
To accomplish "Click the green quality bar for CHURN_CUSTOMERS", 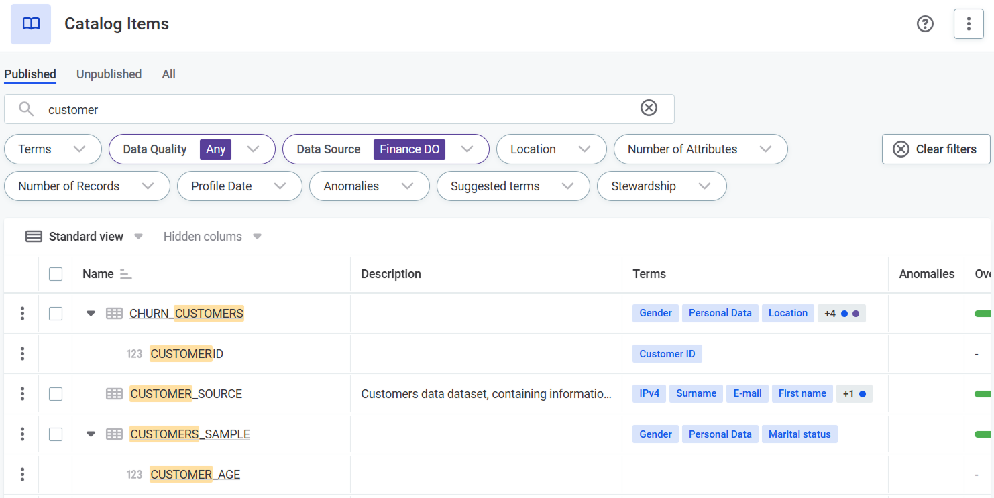I will (x=982, y=313).
